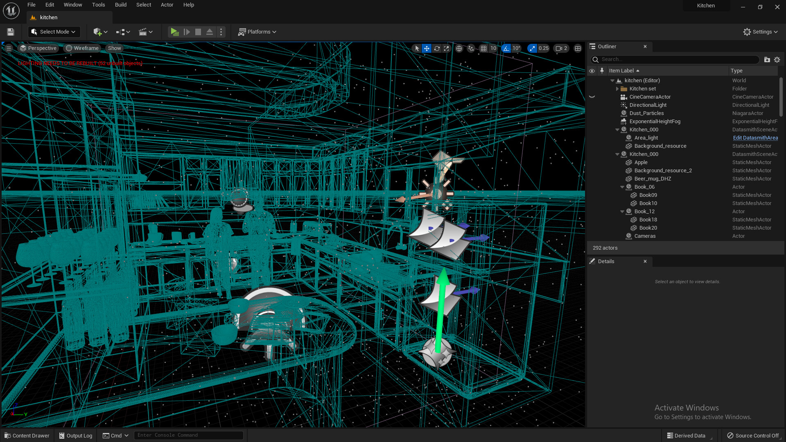Toggle visibility of CineCameraActor
Screen dimensions: 786x442
[592, 97]
